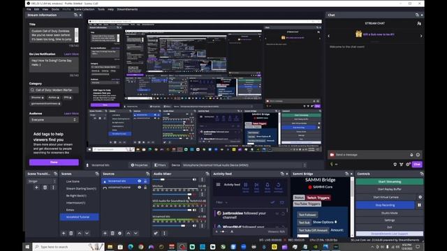Mute the Mic/Aux audio channel
This screenshot has width=447, height=251.
(x=195, y=195)
